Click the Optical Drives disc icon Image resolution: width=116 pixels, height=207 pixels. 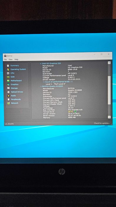click(9, 92)
